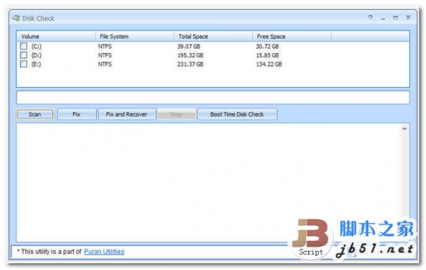Sort by the Free Space column header
The image size is (426, 270).
pos(292,36)
